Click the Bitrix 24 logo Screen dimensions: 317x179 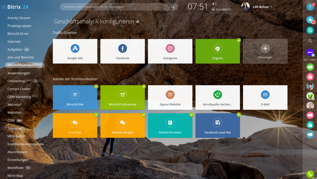(18, 7)
